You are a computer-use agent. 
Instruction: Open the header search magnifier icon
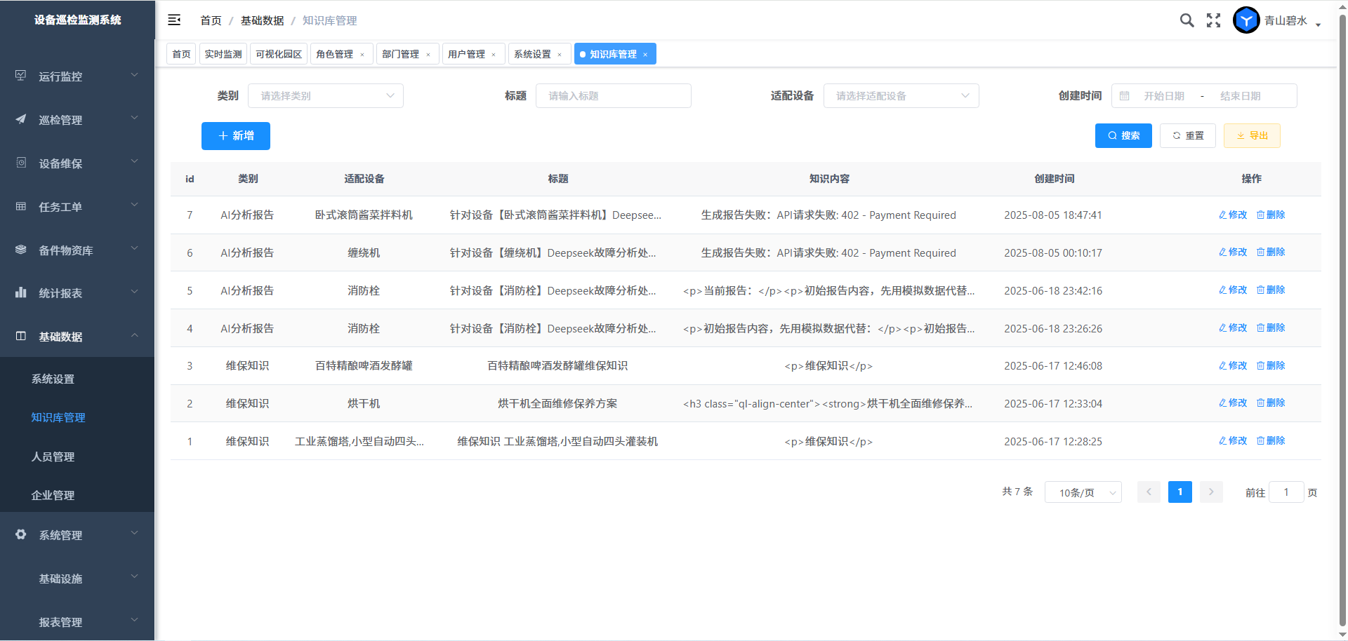pos(1187,20)
